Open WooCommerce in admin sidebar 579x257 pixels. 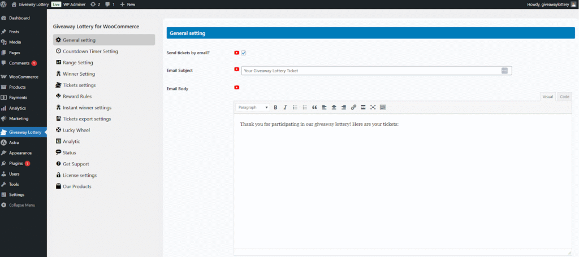point(23,77)
